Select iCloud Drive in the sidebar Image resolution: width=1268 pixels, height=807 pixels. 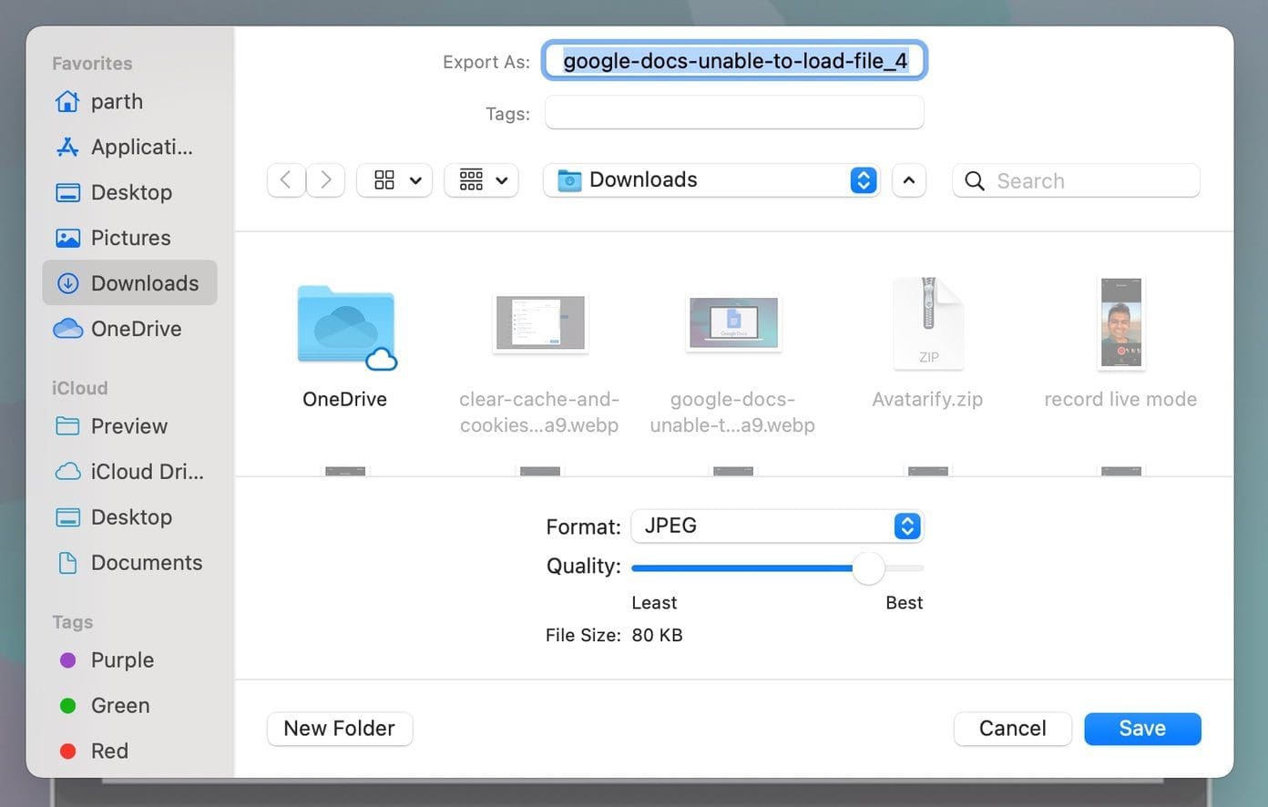pos(129,472)
